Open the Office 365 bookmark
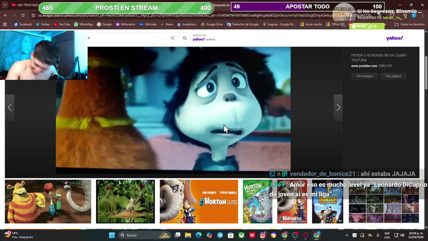Image resolution: width=428 pixels, height=241 pixels. point(335,24)
